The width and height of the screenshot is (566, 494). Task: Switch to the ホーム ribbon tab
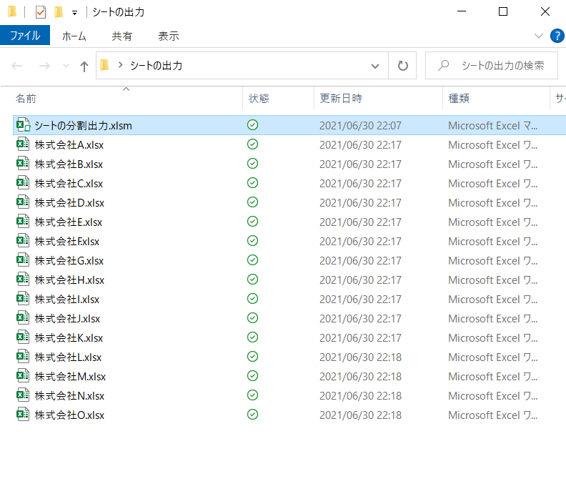(x=74, y=36)
